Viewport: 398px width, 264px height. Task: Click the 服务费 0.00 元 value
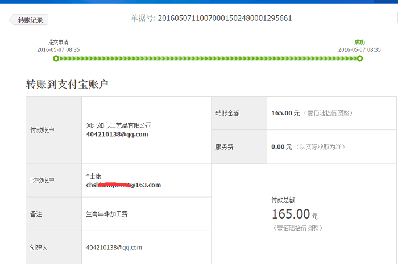(282, 146)
